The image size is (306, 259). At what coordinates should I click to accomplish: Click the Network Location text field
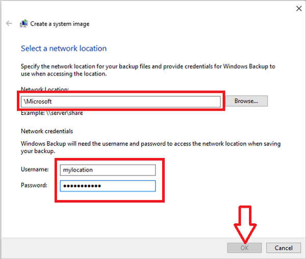coord(120,101)
